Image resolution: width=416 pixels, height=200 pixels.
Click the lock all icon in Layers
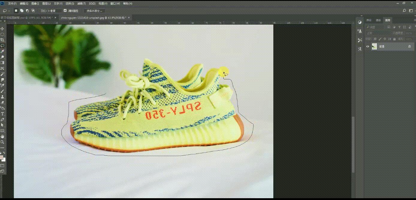[x=394, y=39]
